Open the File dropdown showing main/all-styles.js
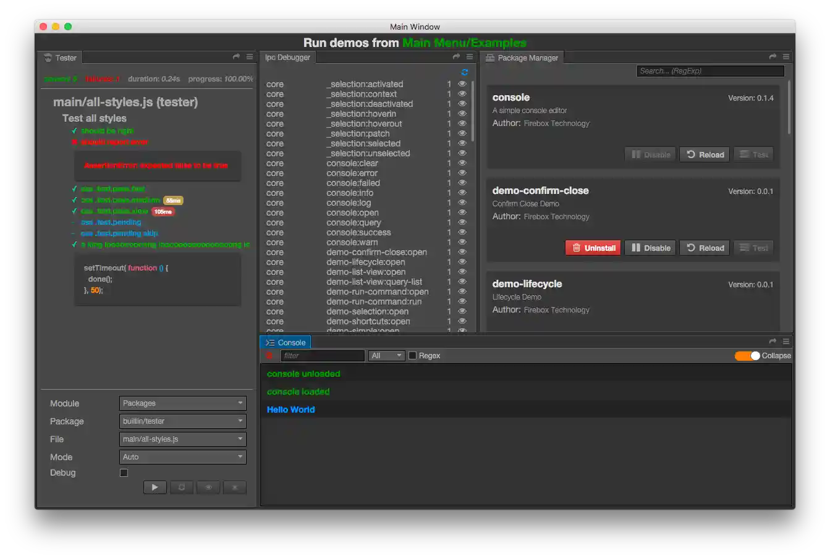 [x=182, y=439]
